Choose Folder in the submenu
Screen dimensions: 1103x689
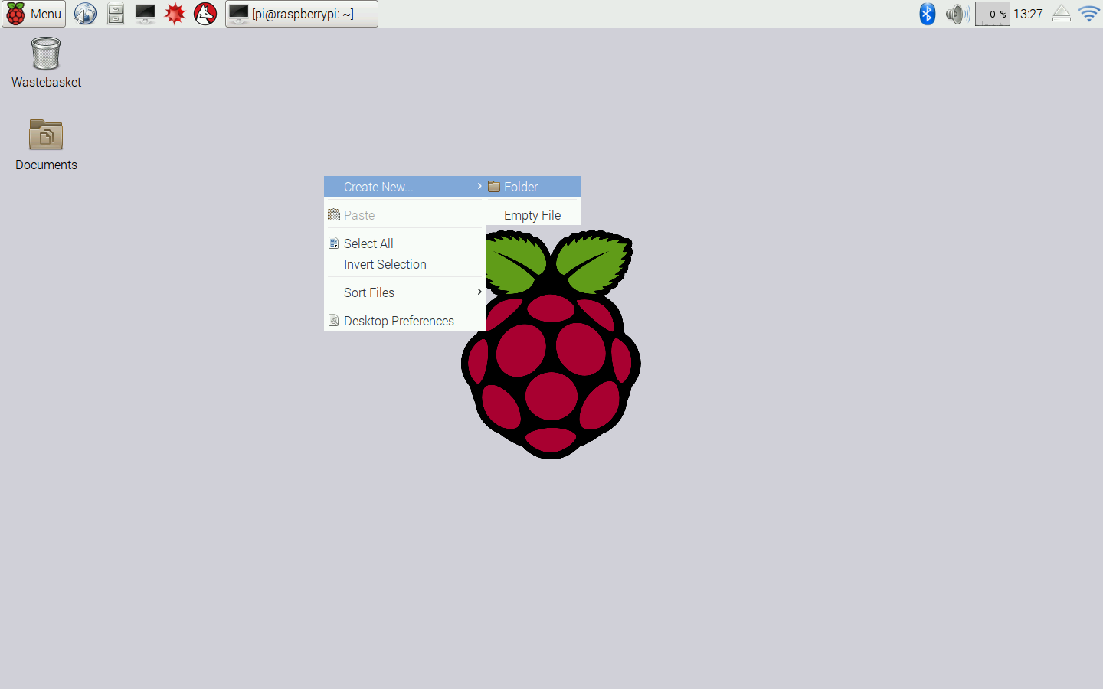coord(533,187)
